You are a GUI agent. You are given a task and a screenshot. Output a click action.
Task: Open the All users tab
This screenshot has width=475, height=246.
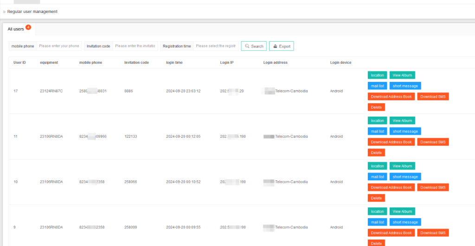[16, 29]
